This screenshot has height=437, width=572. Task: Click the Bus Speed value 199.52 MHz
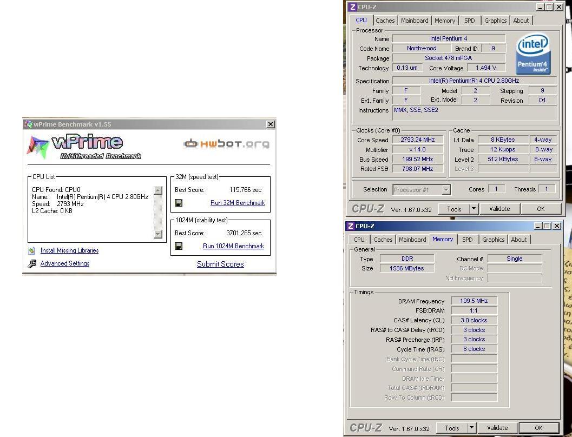click(418, 159)
